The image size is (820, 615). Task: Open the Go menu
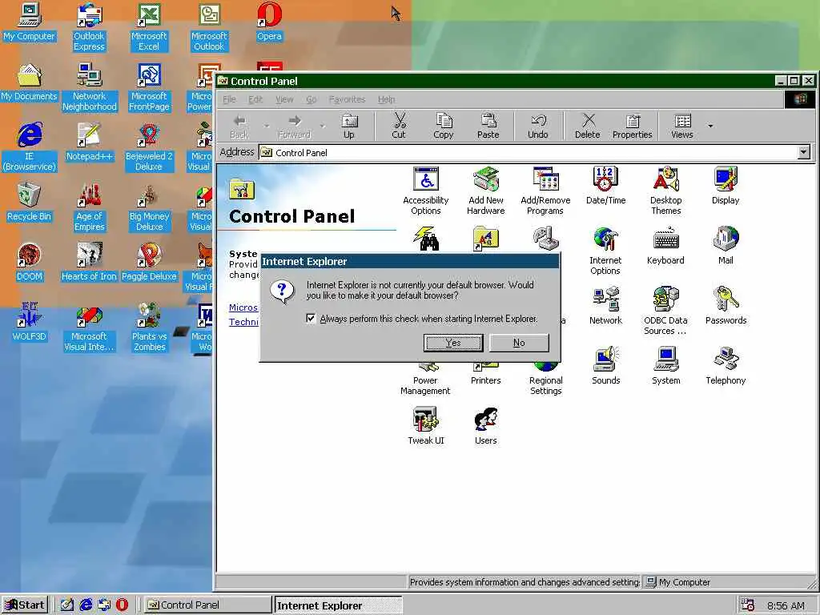312,99
